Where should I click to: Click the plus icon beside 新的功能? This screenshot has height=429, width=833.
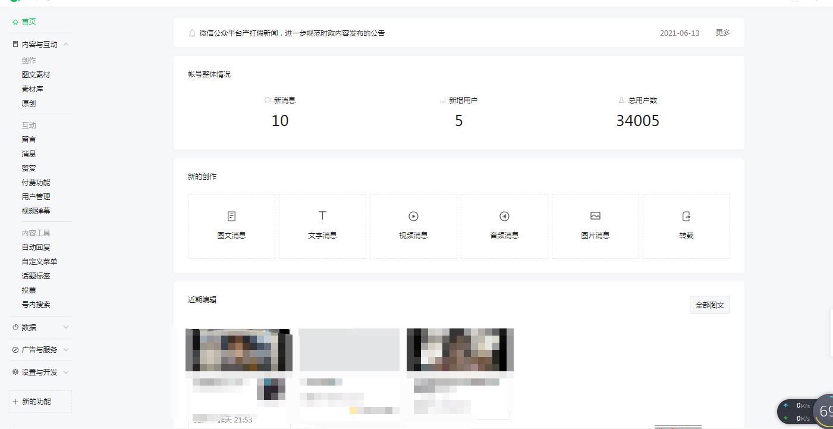(15, 402)
